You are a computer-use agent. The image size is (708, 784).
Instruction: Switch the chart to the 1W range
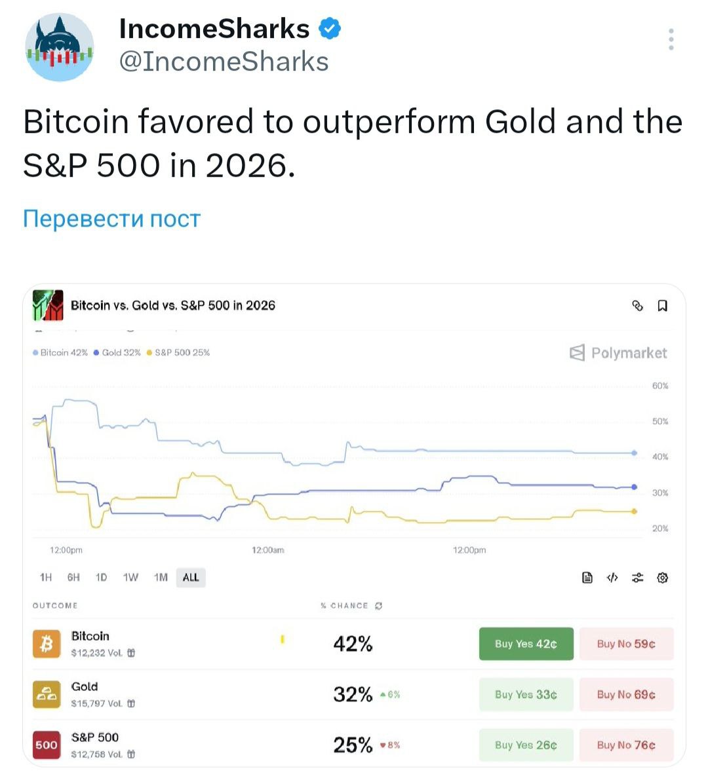point(130,578)
